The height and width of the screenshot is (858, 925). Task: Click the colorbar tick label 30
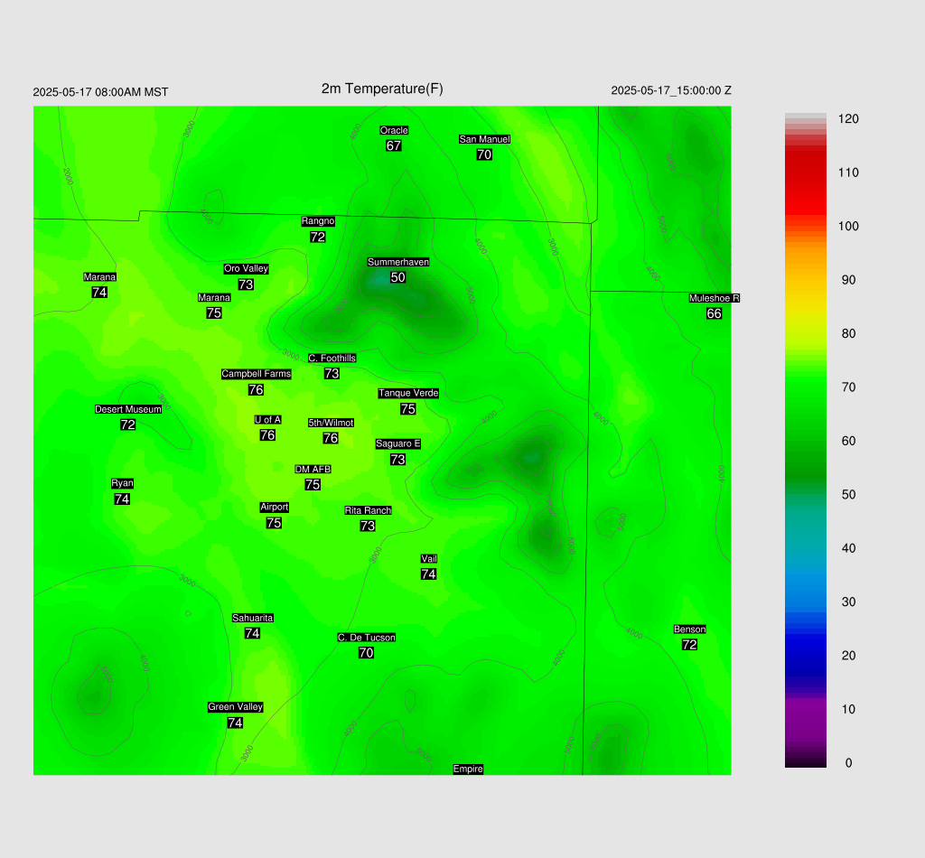pyautogui.click(x=848, y=602)
